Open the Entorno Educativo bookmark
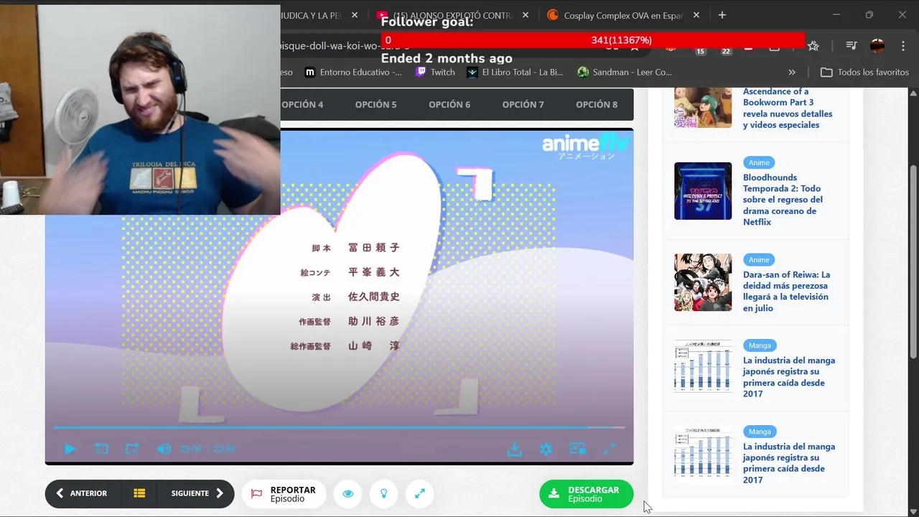Image resolution: width=919 pixels, height=517 pixels. coord(353,72)
